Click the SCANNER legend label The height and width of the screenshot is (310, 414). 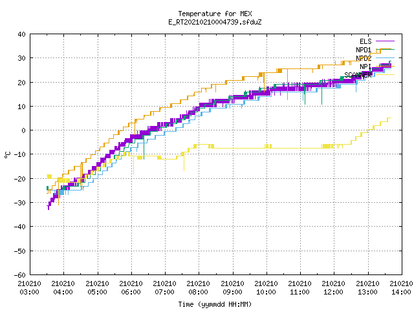[358, 75]
